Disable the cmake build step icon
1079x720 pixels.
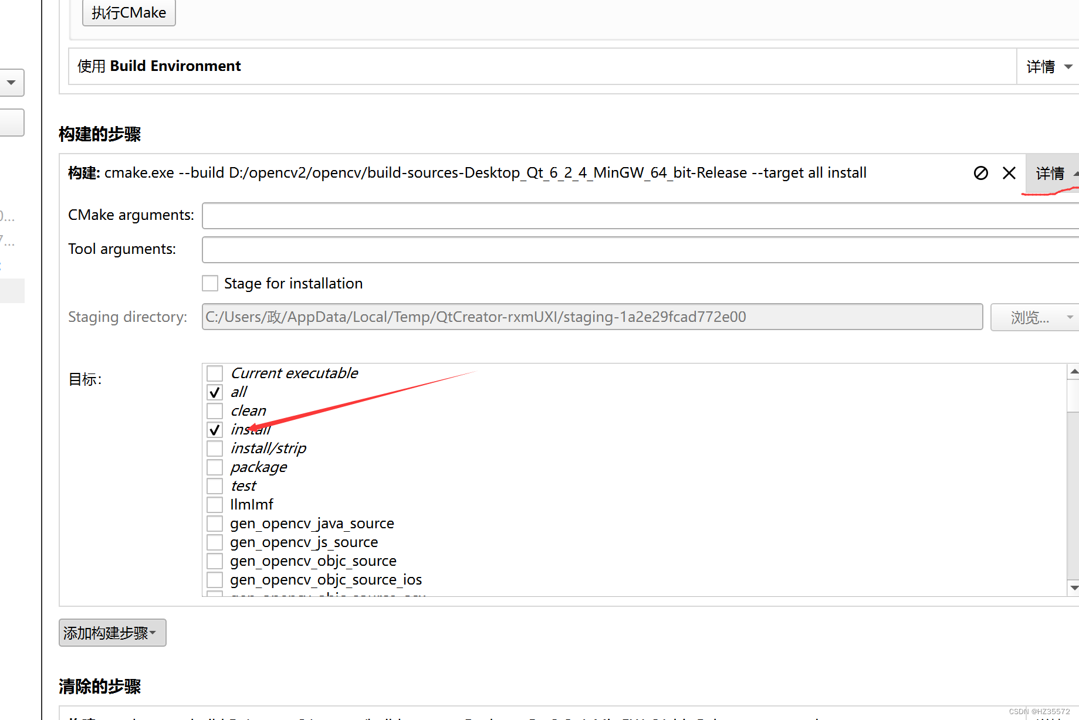[980, 173]
